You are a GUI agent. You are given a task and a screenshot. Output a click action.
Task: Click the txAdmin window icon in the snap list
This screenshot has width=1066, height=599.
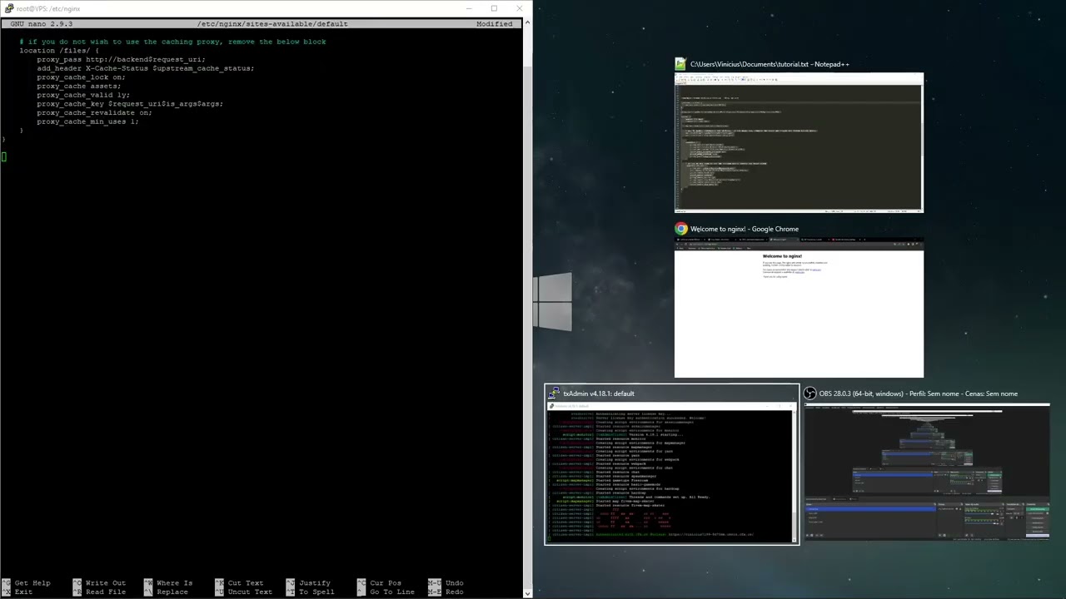tap(555, 394)
